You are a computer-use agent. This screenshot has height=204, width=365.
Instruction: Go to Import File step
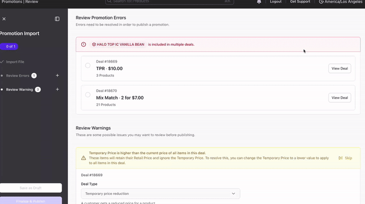click(x=15, y=62)
